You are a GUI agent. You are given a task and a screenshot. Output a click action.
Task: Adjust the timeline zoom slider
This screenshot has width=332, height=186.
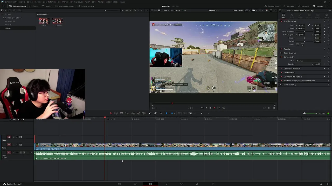(x=202, y=113)
